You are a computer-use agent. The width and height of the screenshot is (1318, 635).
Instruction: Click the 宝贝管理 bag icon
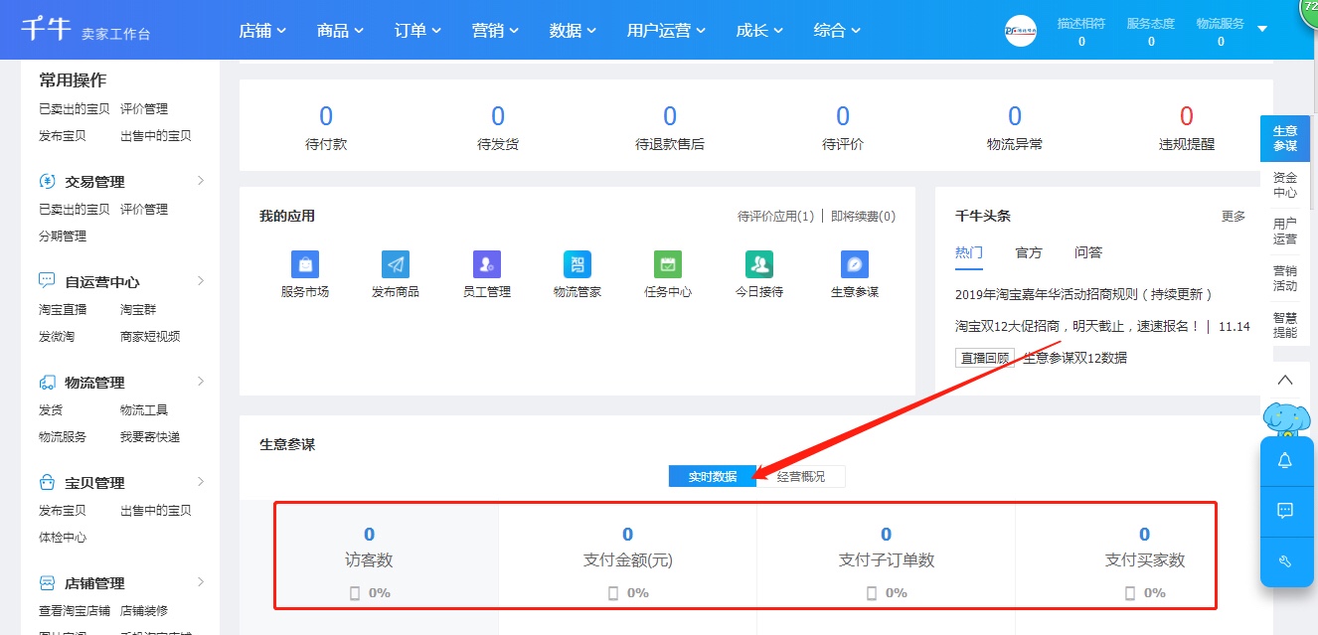[47, 482]
